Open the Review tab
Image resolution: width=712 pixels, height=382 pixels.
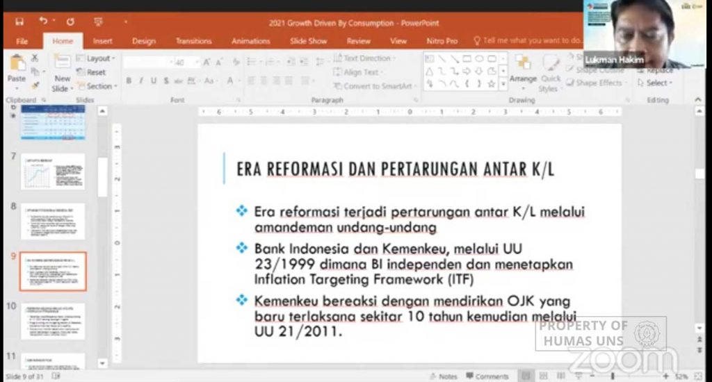[x=358, y=41]
